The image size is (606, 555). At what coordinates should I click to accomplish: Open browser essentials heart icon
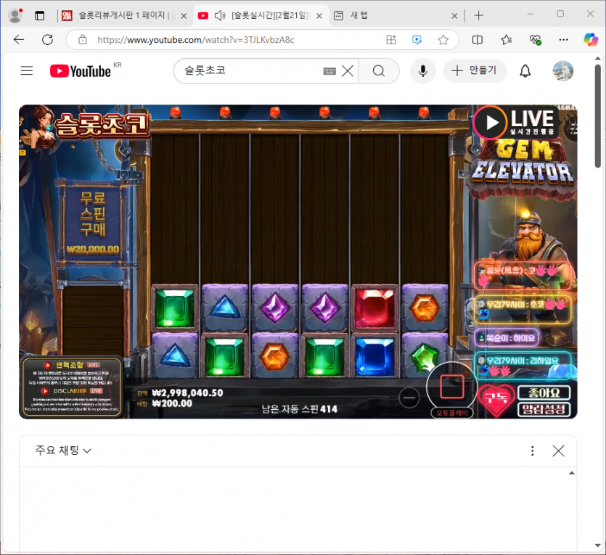click(x=535, y=39)
